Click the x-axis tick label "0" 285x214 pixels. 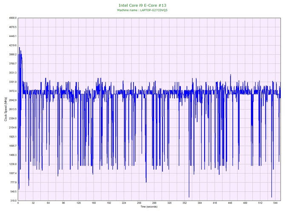[x=18, y=203]
